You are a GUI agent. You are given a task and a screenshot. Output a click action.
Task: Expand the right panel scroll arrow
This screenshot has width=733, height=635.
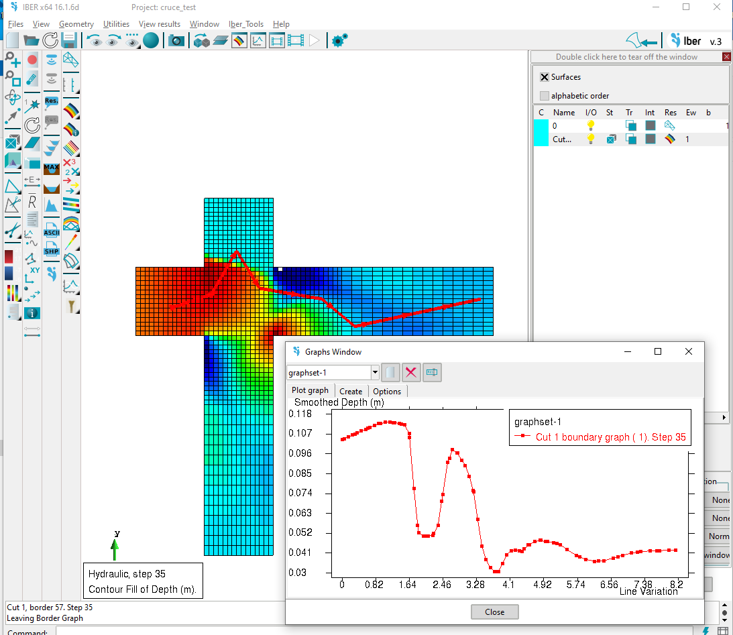[724, 417]
